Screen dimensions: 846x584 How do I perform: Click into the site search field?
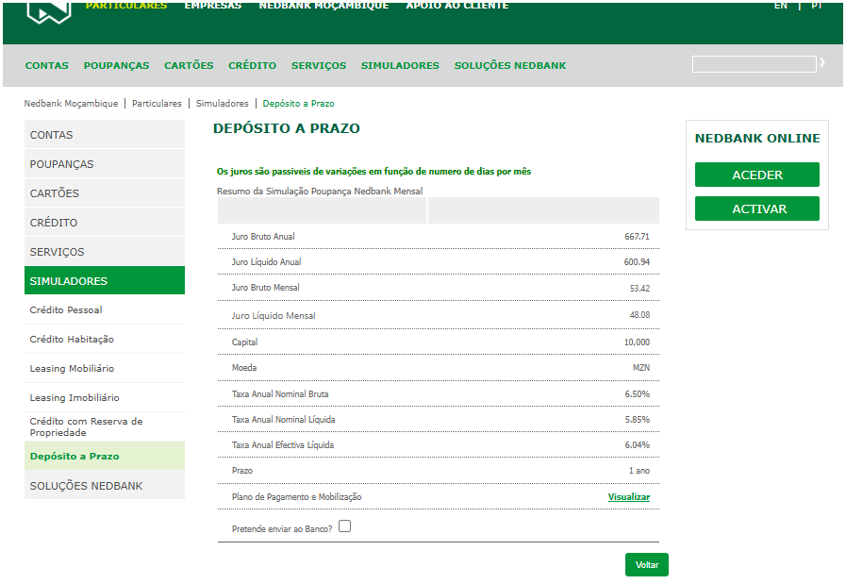point(755,64)
